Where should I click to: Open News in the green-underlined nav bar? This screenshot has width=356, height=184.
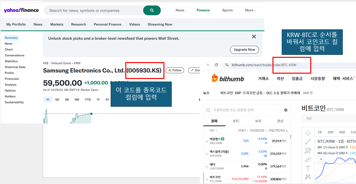pos(38,24)
